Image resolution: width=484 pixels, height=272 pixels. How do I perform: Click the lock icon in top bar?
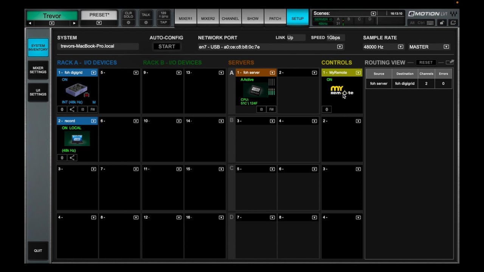(441, 23)
